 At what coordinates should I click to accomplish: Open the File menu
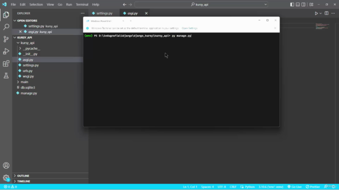(13, 5)
